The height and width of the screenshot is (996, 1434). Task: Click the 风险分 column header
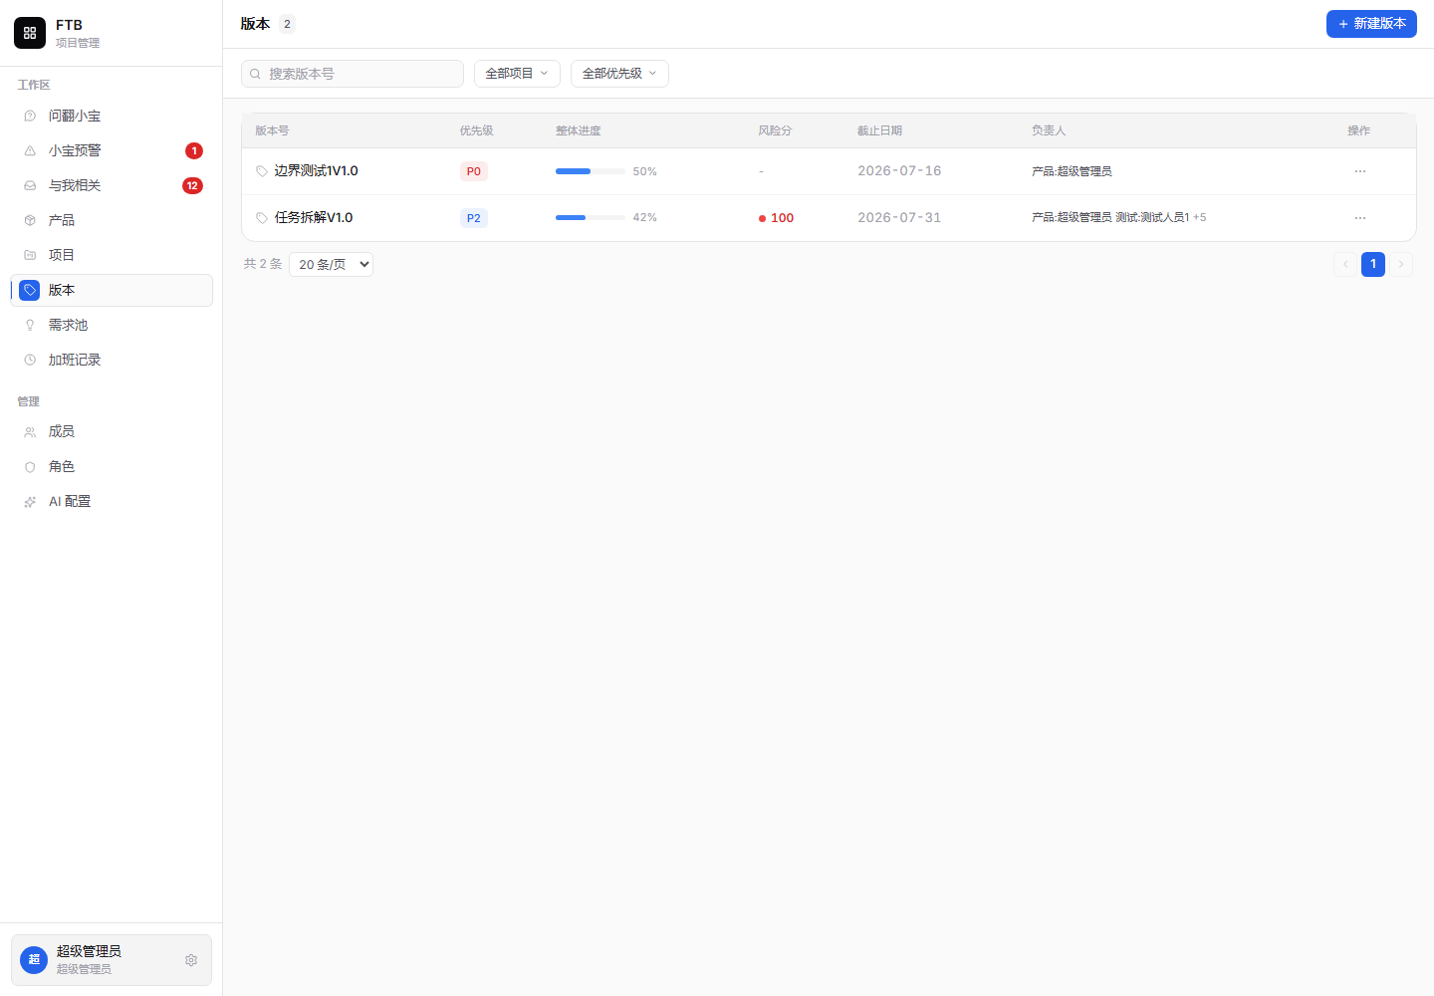pyautogui.click(x=775, y=131)
